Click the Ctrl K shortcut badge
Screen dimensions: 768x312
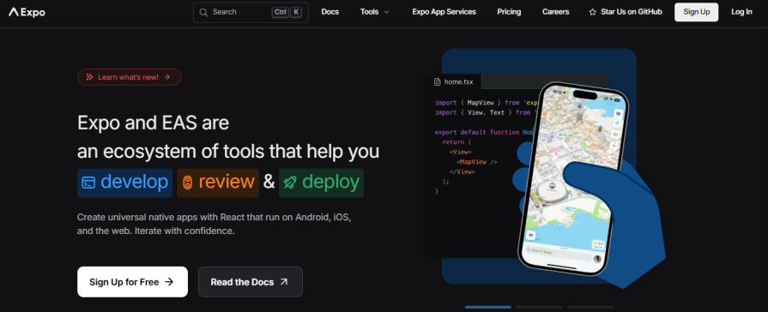287,12
